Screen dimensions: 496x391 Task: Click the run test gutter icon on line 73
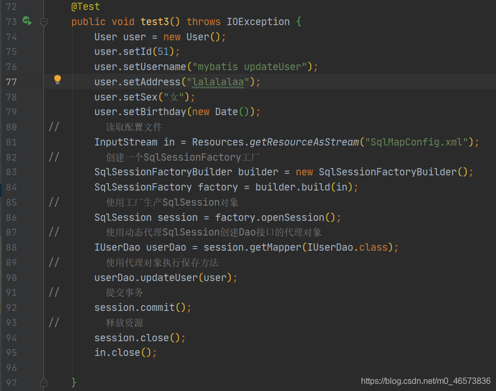pyautogui.click(x=27, y=21)
